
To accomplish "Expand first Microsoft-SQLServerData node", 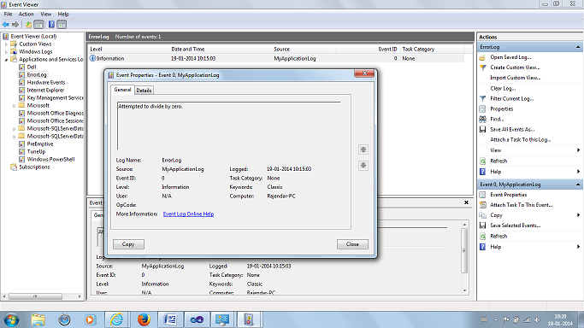I will (x=15, y=129).
